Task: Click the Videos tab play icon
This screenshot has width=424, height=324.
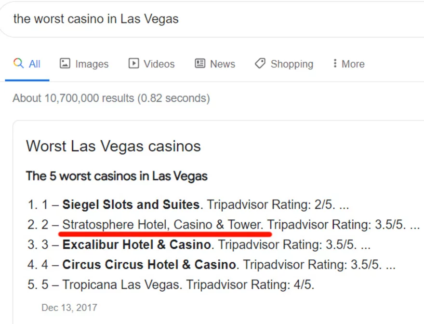Action: pos(133,64)
